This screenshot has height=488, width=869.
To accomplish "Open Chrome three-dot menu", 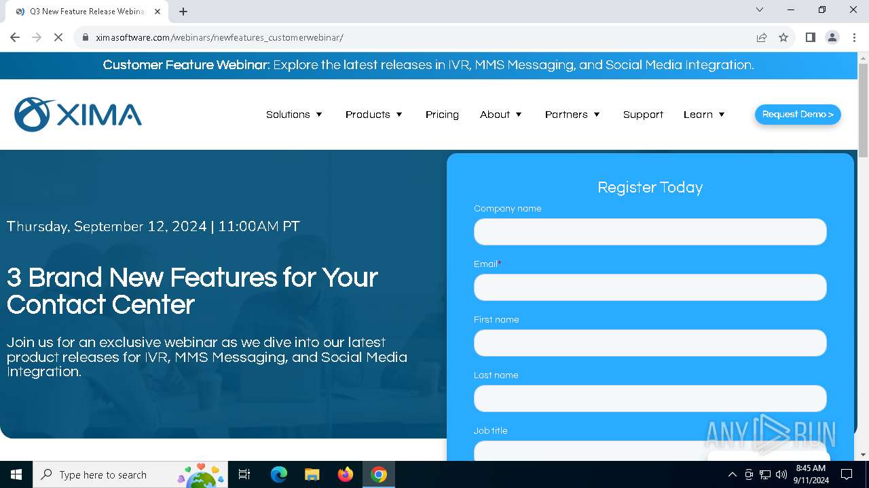I will click(x=854, y=37).
